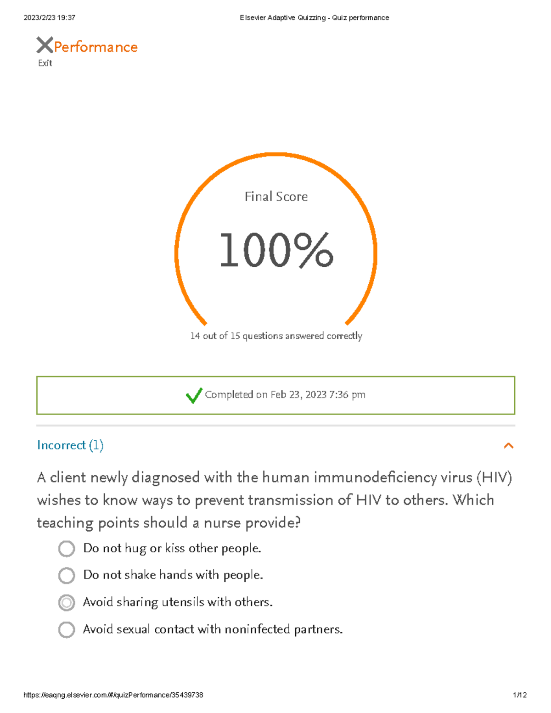551x713 pixels.
Task: Select 'Do not shake hands with people' option
Action: tap(67, 575)
